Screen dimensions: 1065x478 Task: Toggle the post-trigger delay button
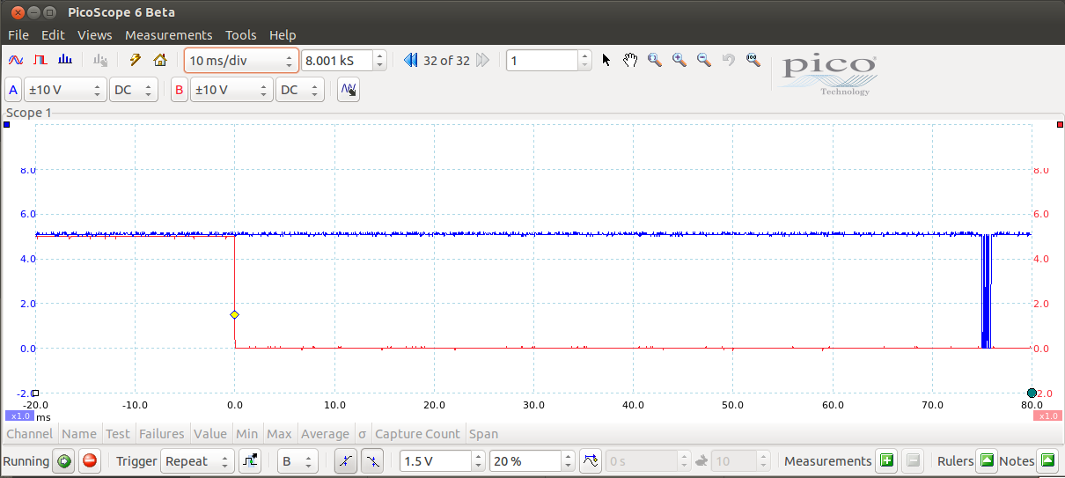[591, 460]
